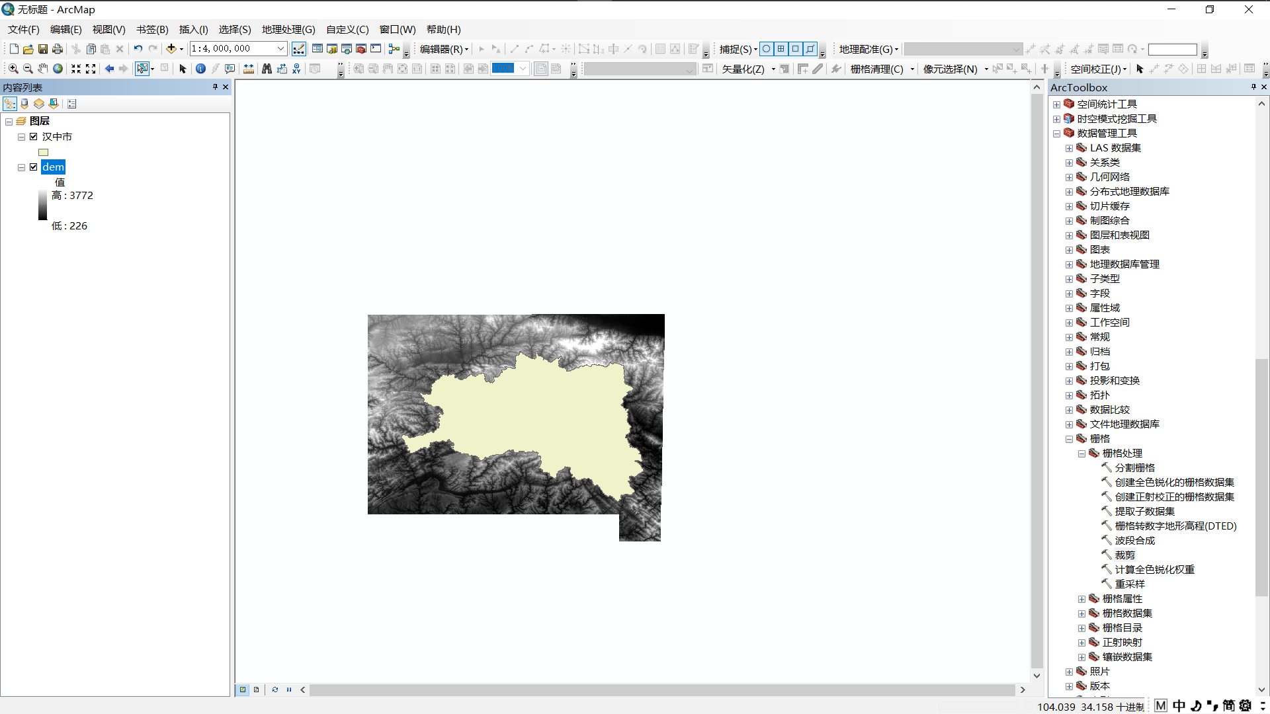Open the Find binoculars tool
This screenshot has width=1270, height=714.
click(x=267, y=69)
